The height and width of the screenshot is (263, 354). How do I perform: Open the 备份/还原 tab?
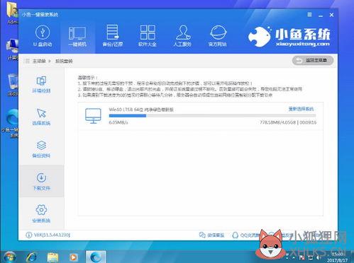pos(112,36)
